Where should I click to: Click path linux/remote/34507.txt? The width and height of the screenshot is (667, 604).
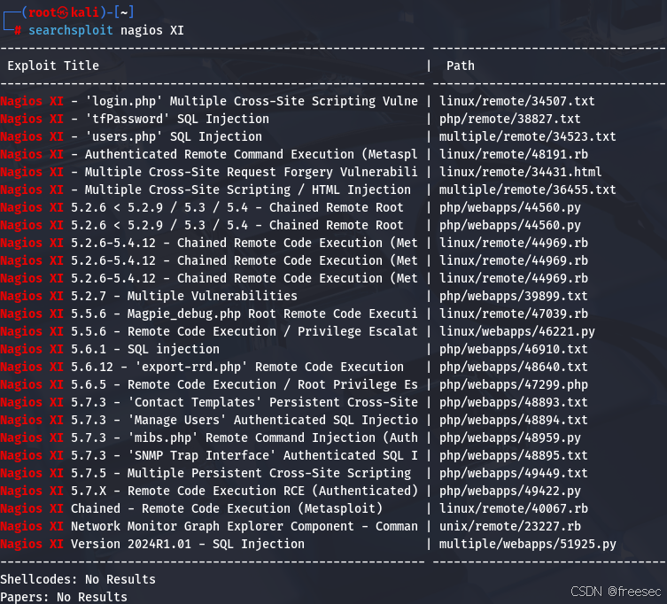pyautogui.click(x=516, y=101)
